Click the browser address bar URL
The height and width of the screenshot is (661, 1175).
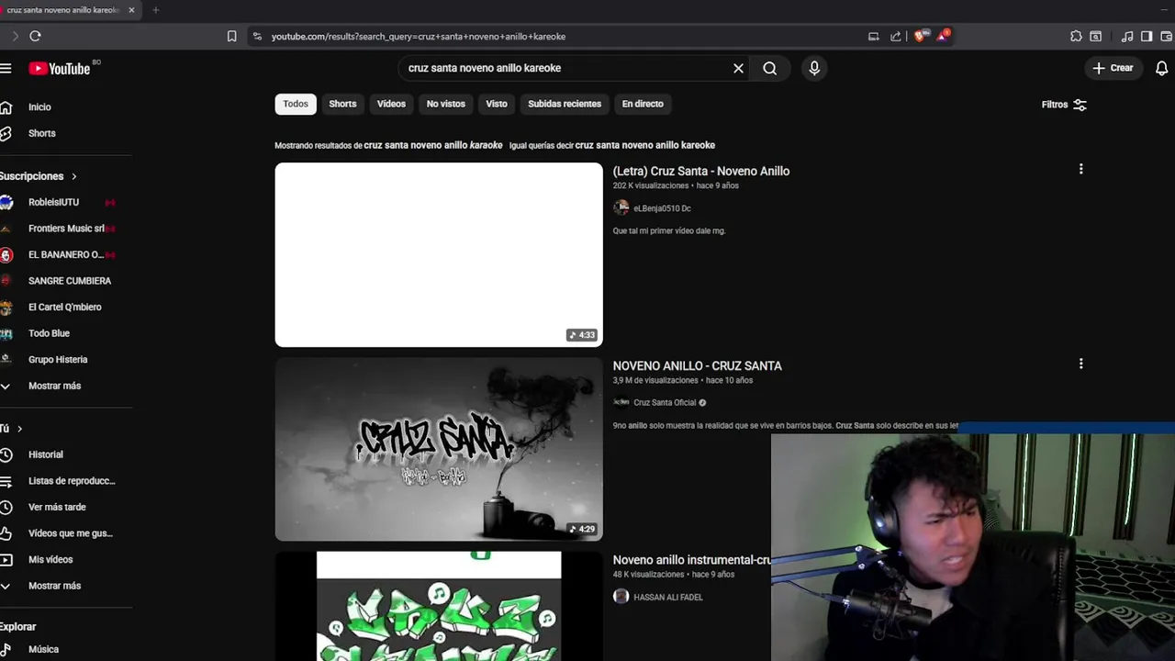coord(419,37)
